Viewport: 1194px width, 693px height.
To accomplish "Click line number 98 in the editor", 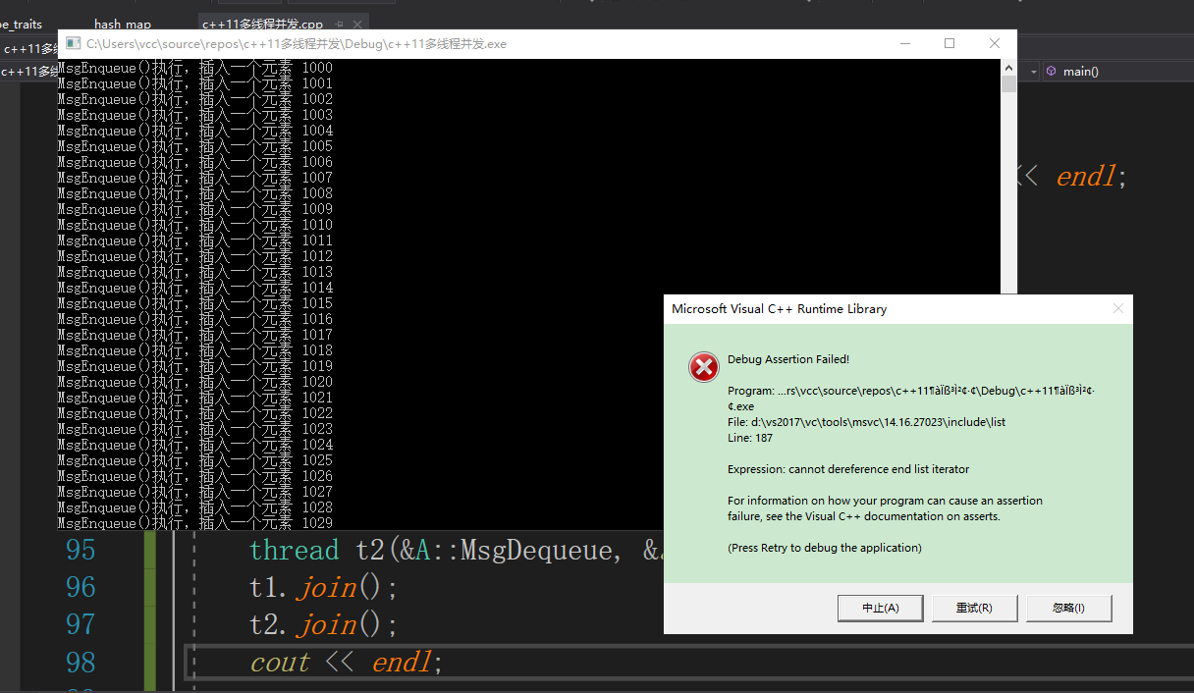I will pos(81,662).
